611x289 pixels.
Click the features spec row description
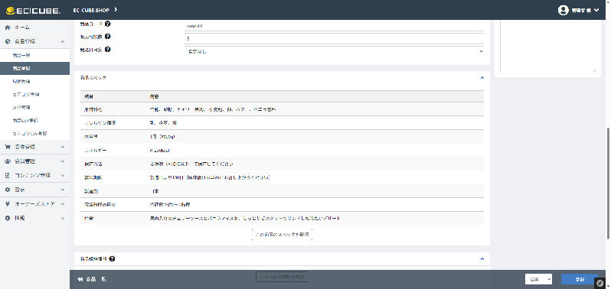[x=245, y=218]
